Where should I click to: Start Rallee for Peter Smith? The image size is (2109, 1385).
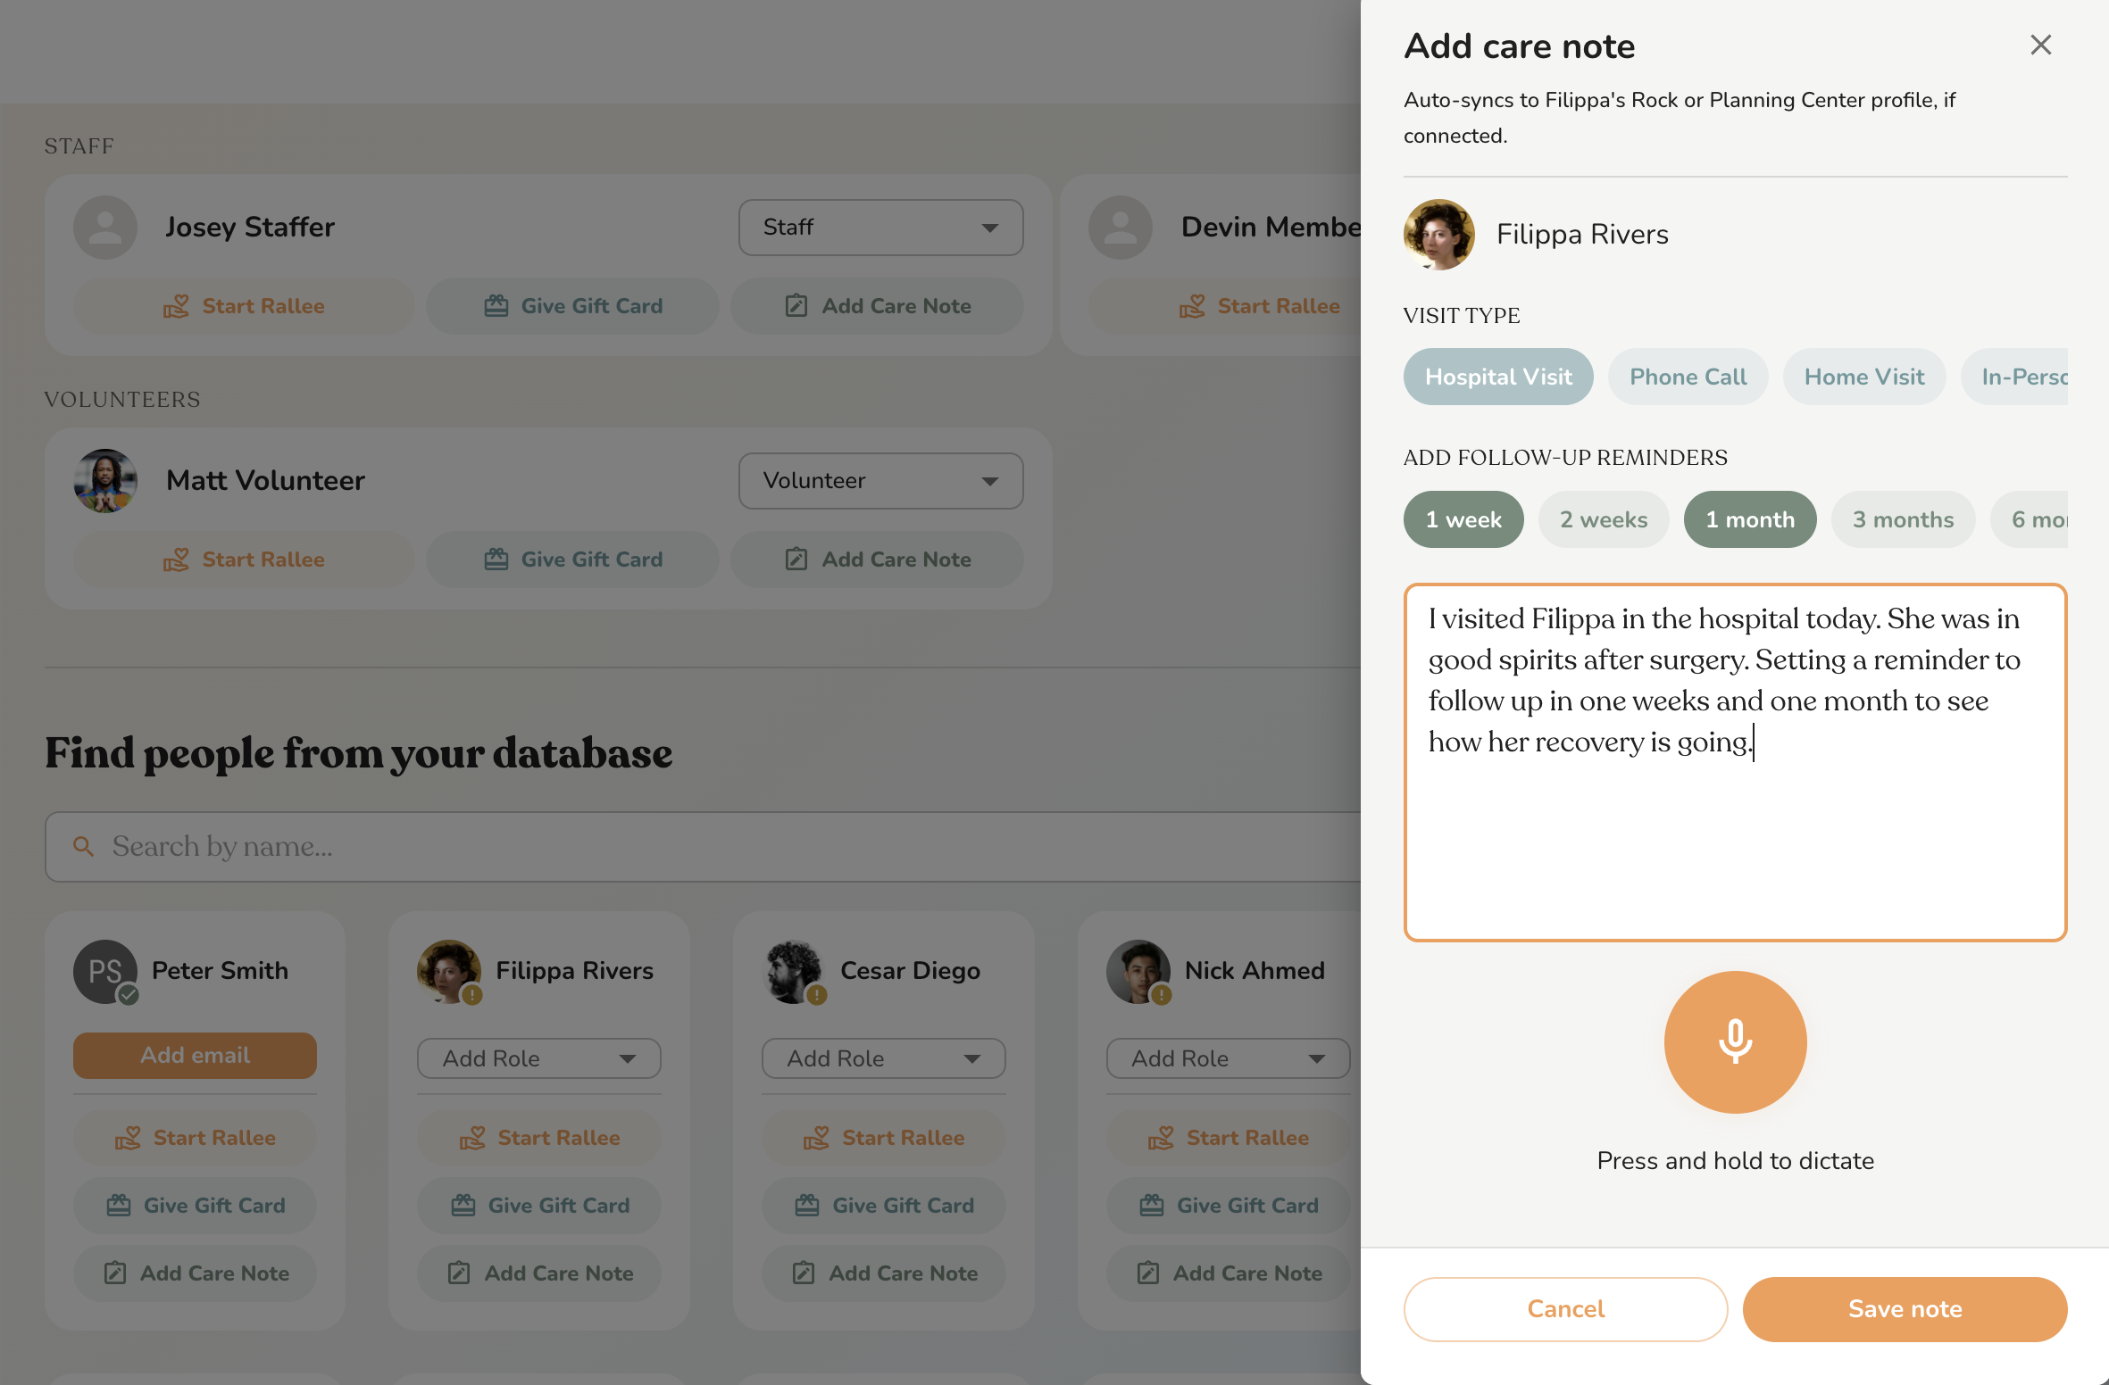coord(195,1138)
